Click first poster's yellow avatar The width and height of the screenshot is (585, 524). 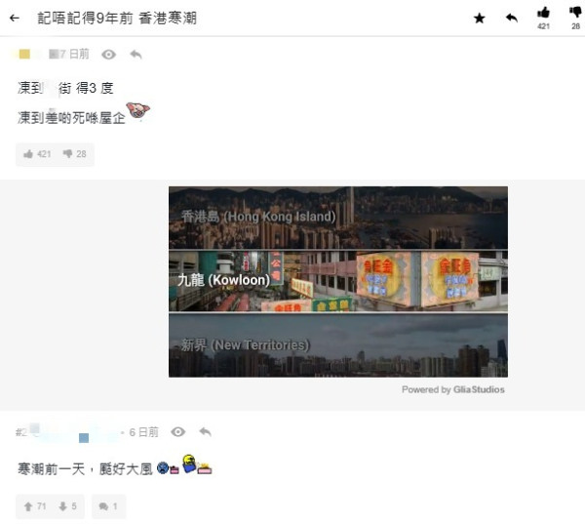[x=24, y=55]
